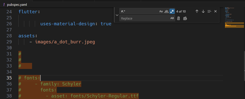Click the 'fonts:' comment on line 37

pyautogui.click(x=48, y=90)
